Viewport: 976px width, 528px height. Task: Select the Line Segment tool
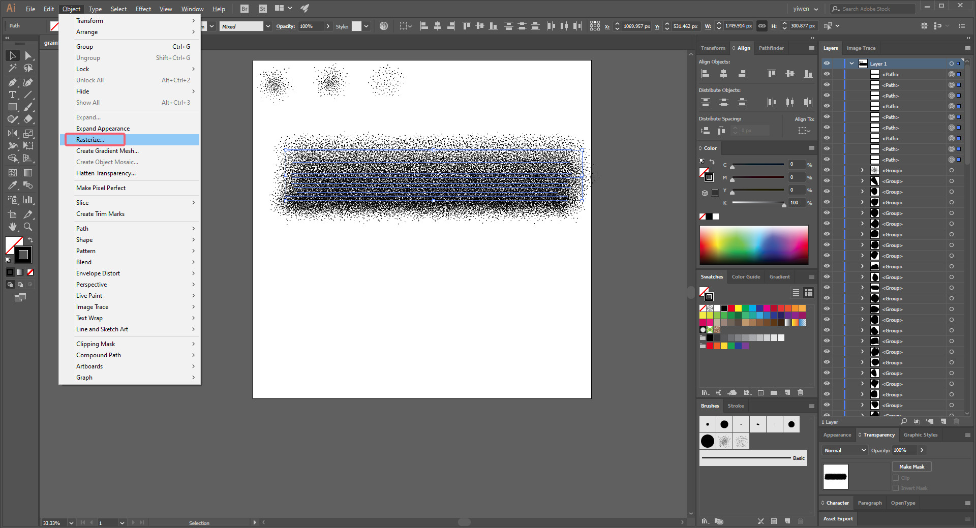[x=28, y=95]
